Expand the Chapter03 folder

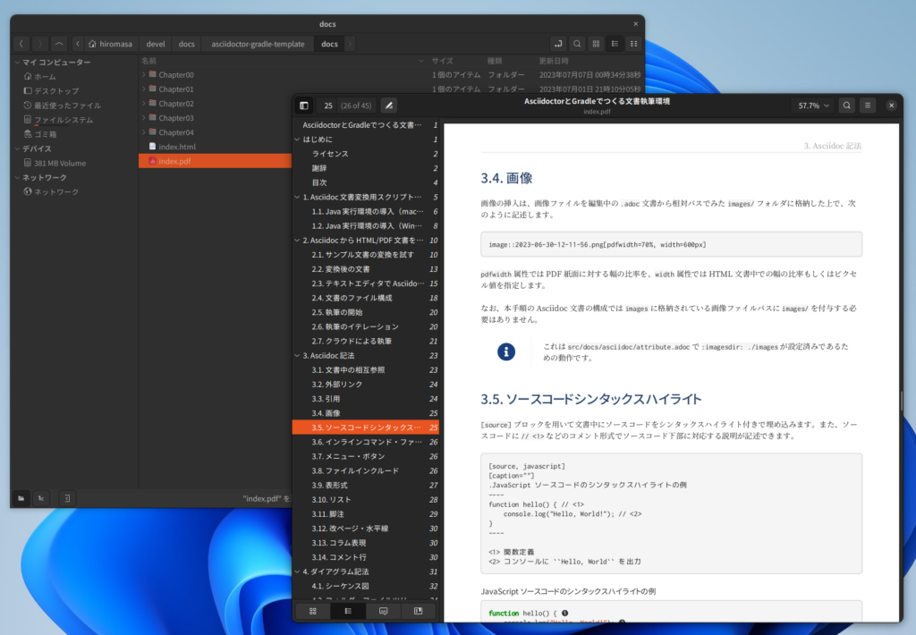click(x=144, y=118)
